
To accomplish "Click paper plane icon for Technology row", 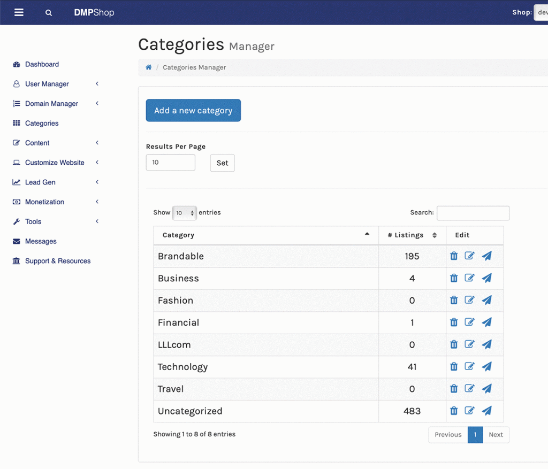I will 486,367.
